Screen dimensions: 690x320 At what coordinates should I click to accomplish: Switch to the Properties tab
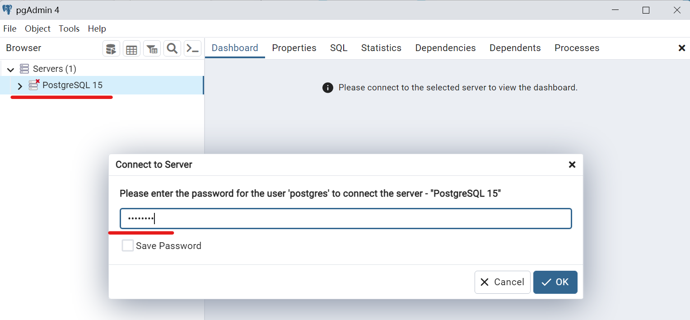coord(294,48)
